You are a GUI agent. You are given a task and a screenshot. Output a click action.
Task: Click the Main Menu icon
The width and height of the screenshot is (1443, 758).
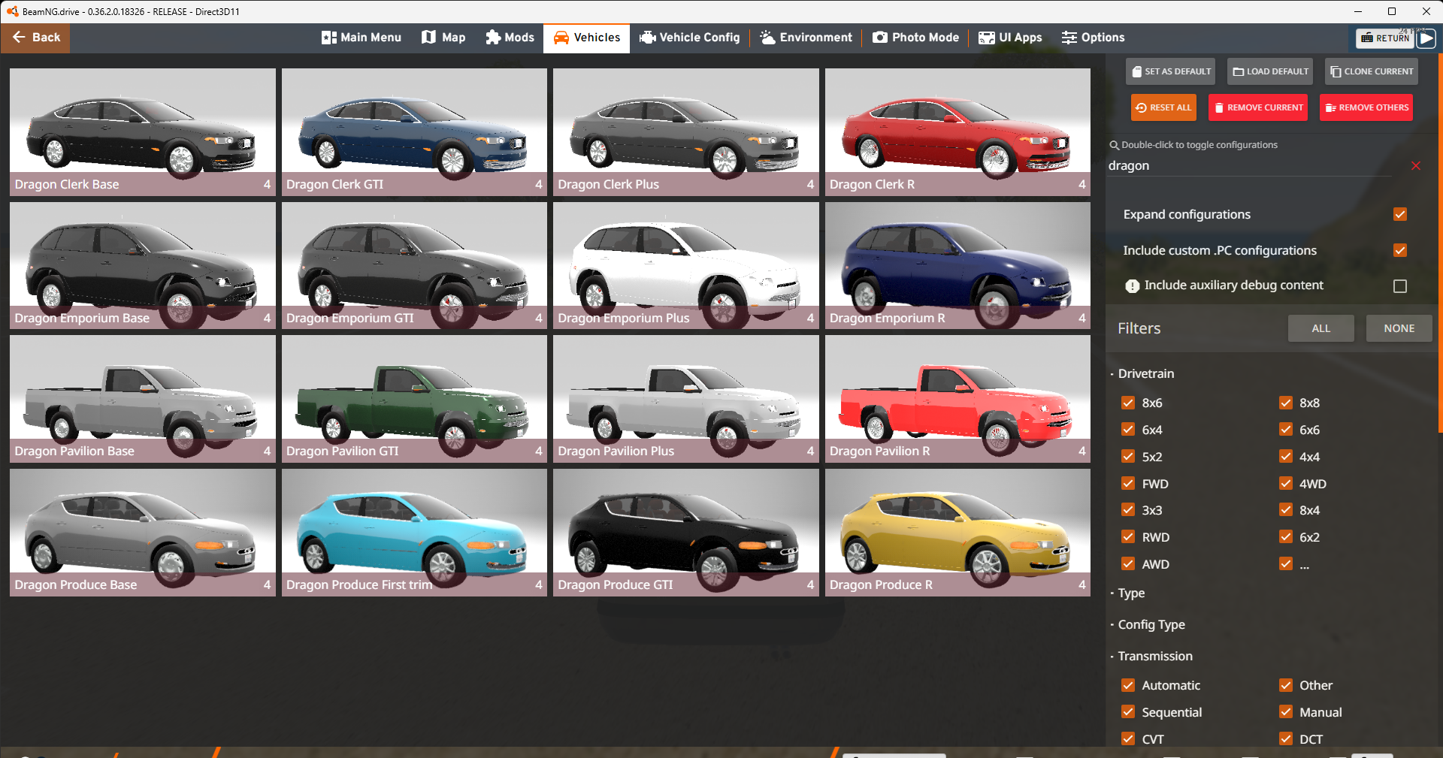click(x=328, y=38)
